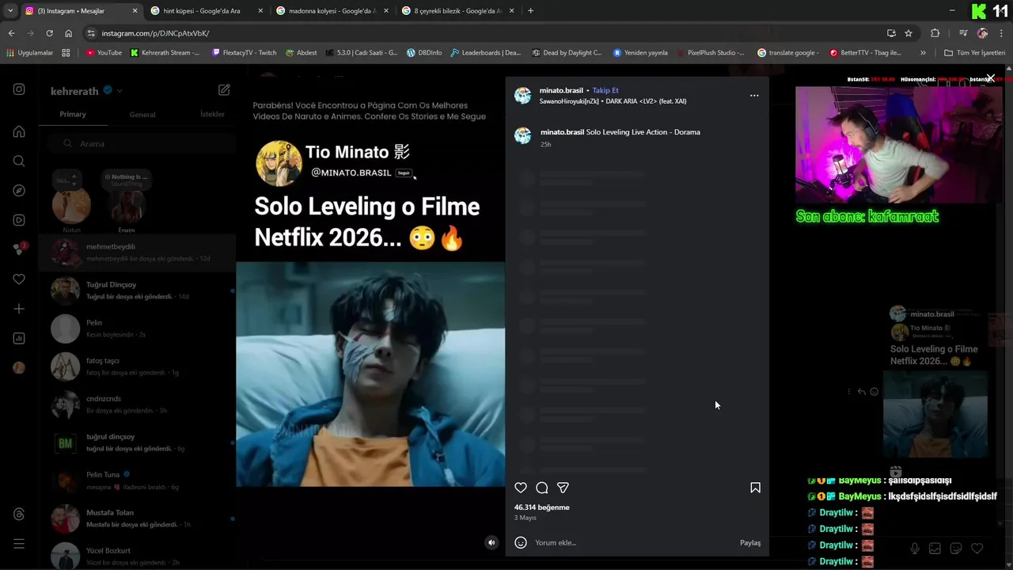This screenshot has height=570, width=1013.
Task: Open Mustafa Tolan conversation
Action: [x=138, y=519]
